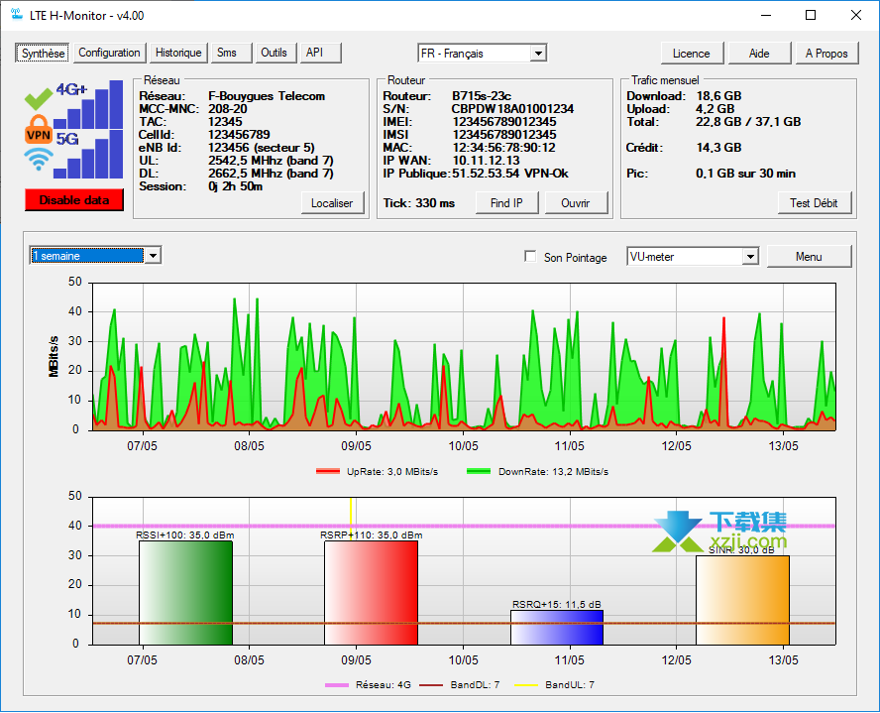Click the CellId value 123456789
The width and height of the screenshot is (880, 713).
click(x=239, y=135)
